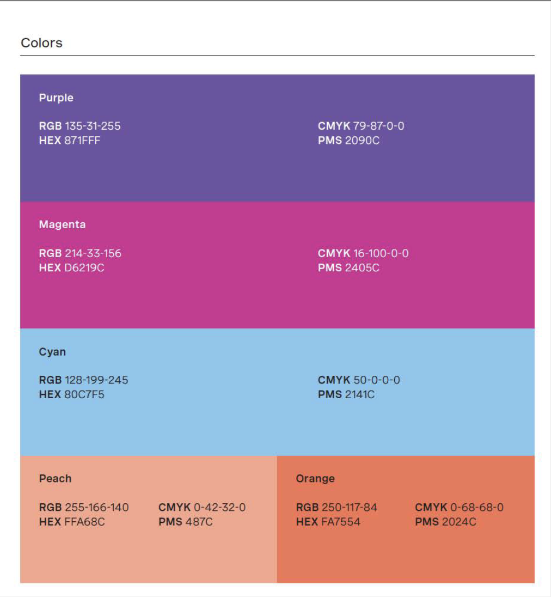
Task: Select the Purple HEX 871FFF text
Action: pyautogui.click(x=70, y=141)
